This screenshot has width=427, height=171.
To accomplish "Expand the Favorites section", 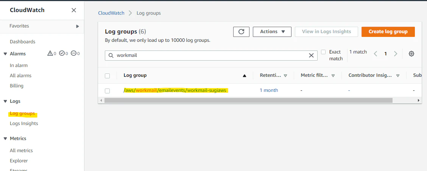I will pos(78,26).
